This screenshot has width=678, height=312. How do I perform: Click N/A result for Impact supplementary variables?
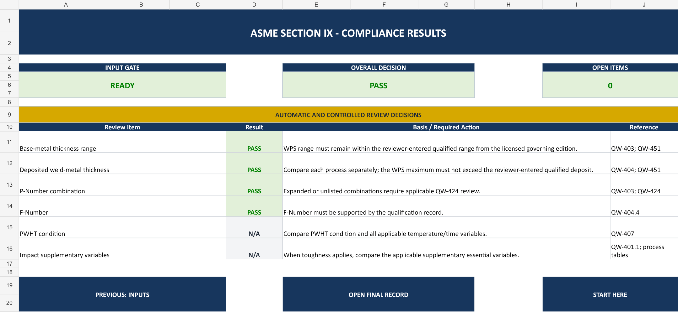(254, 249)
